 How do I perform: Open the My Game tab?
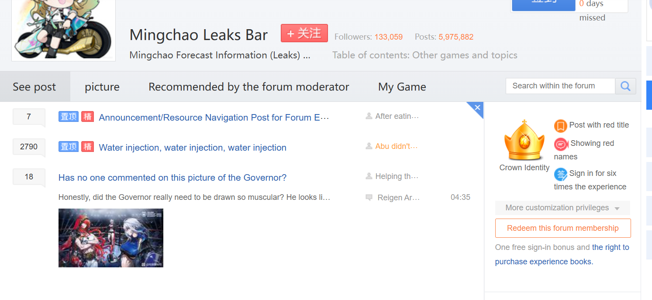click(x=402, y=87)
